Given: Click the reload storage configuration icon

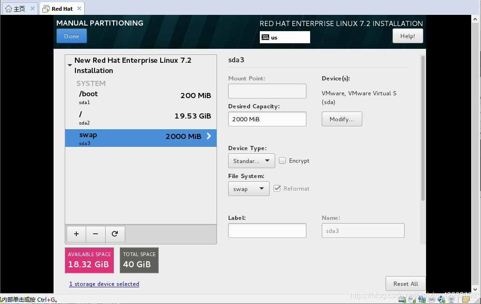Looking at the screenshot, I should pos(115,234).
